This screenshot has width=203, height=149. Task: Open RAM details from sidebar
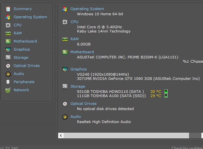18,33
